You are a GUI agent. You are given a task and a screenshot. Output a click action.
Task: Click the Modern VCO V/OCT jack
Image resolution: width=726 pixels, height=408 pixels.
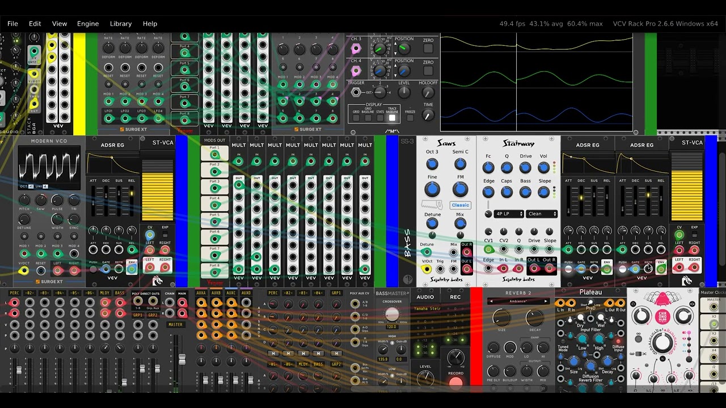click(x=24, y=270)
